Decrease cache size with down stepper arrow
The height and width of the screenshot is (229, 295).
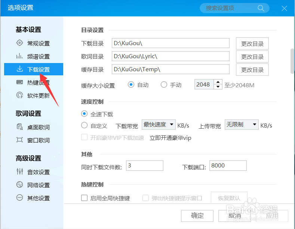pyautogui.click(x=218, y=87)
